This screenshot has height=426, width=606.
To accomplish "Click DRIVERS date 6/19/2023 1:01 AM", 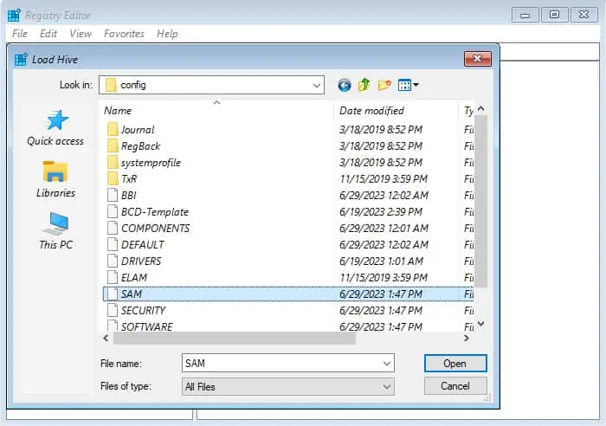I will click(x=381, y=261).
